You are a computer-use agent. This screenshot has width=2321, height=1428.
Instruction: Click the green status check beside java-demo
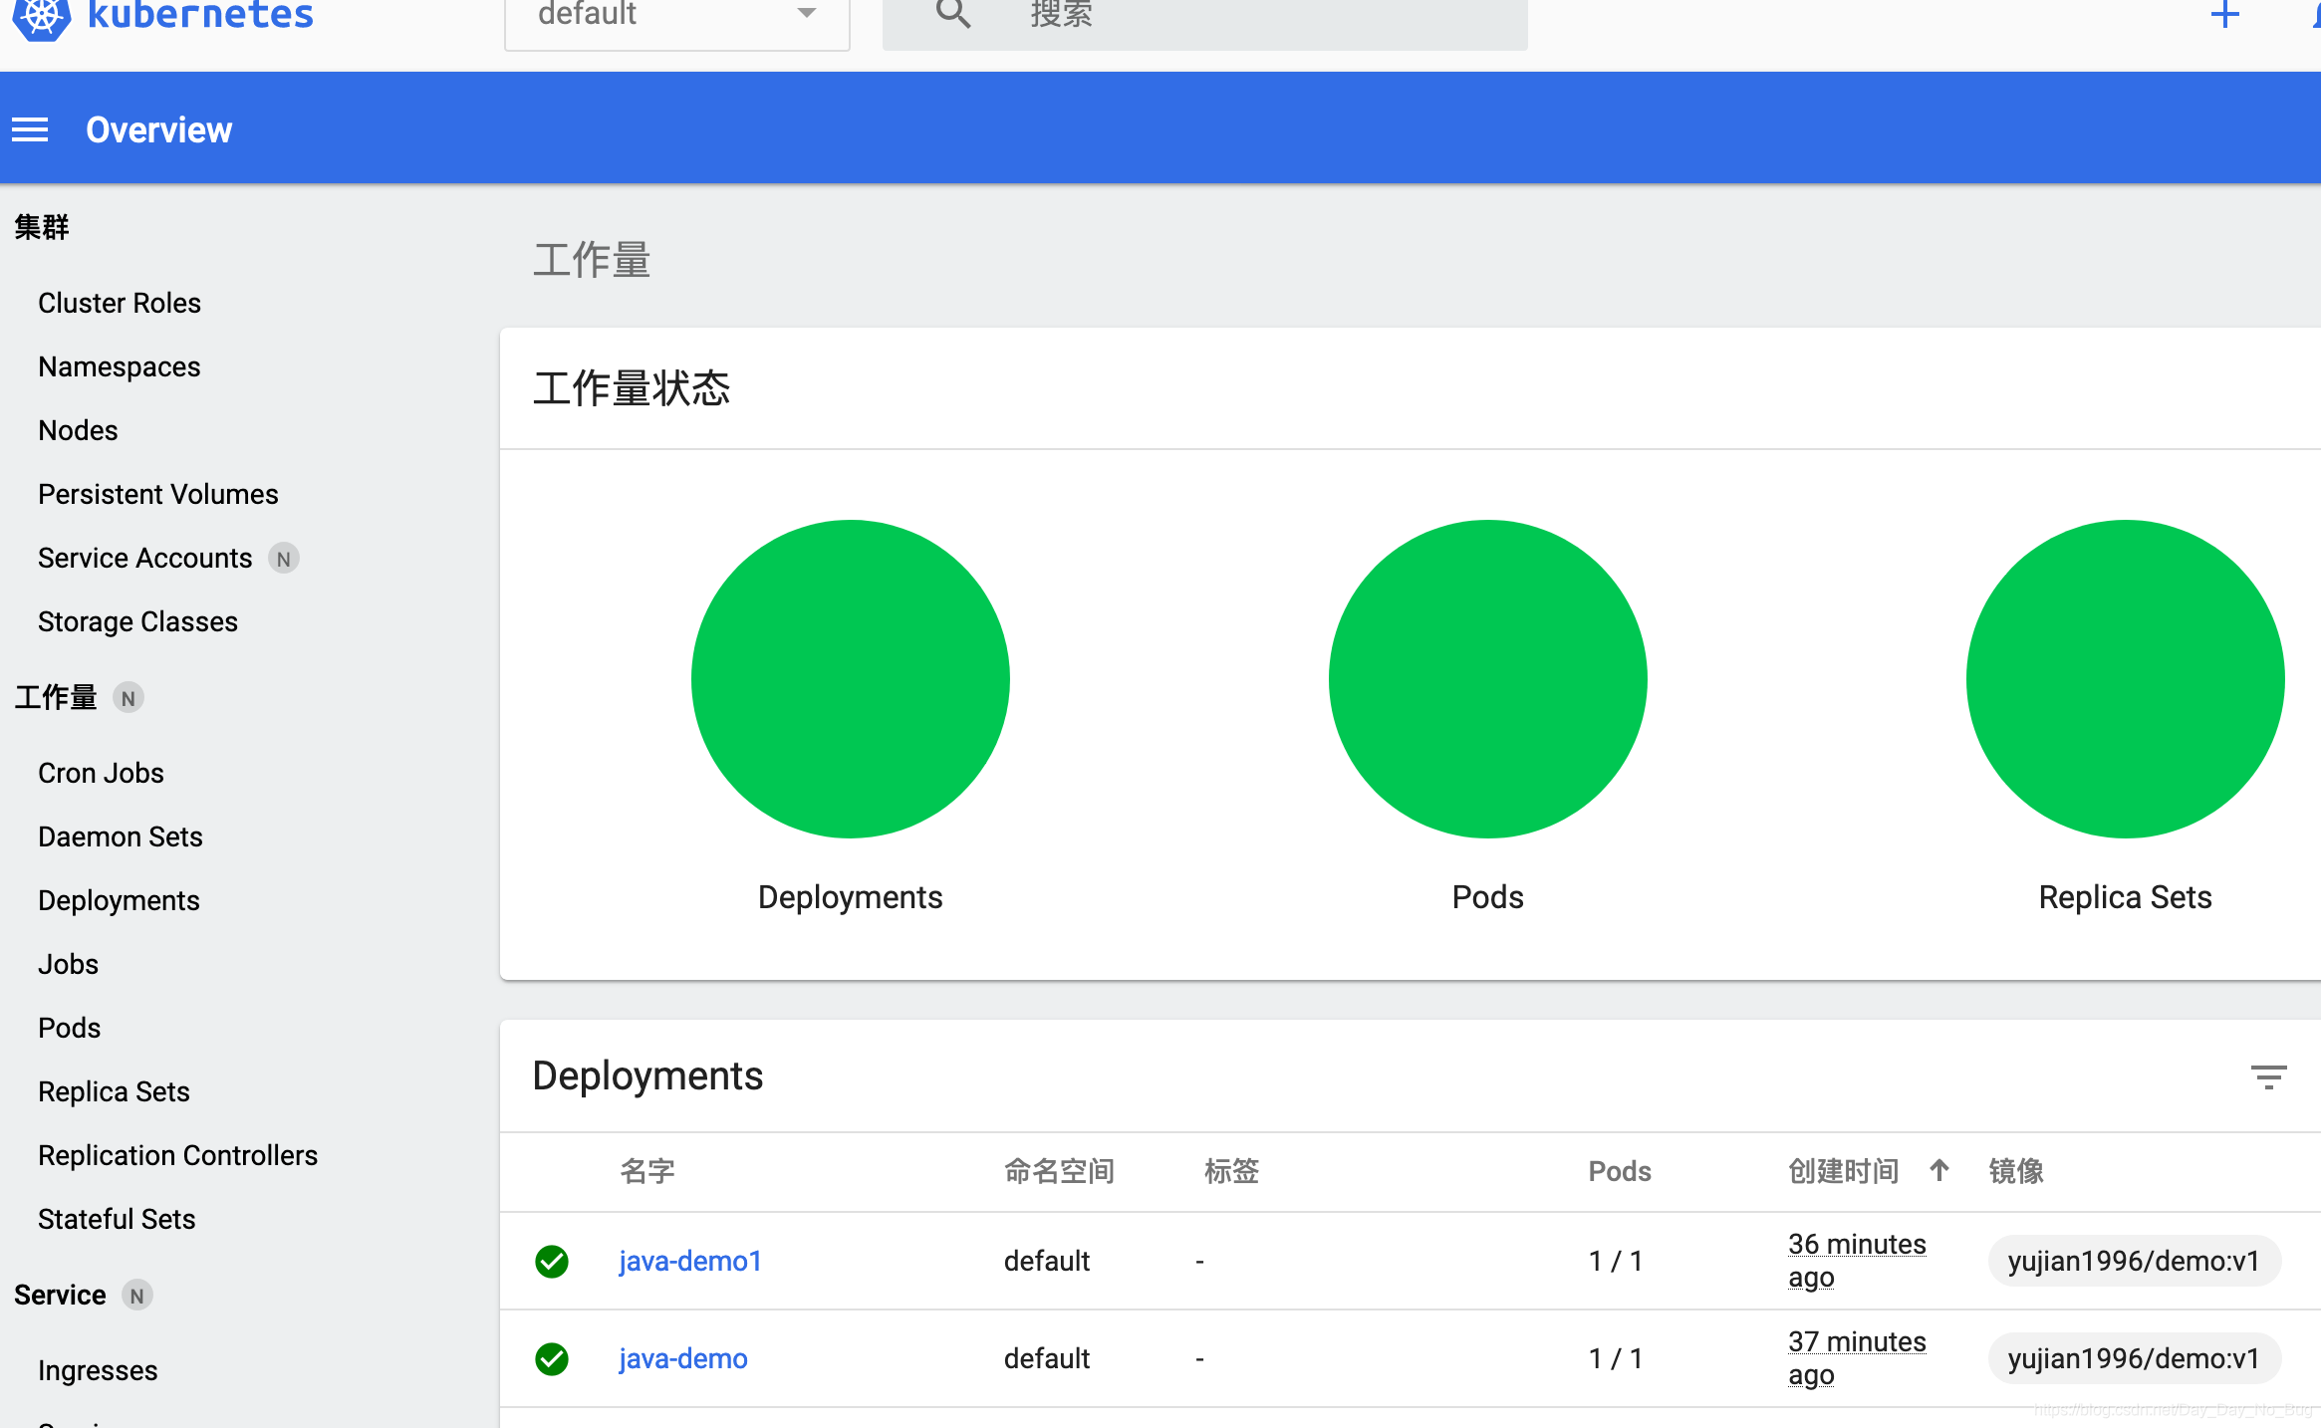coord(551,1358)
